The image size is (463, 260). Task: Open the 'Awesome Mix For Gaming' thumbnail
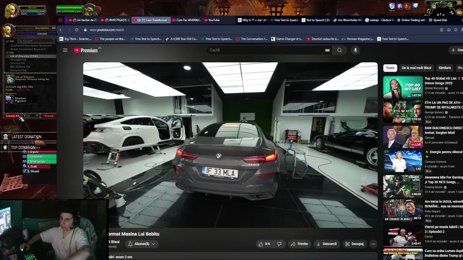coord(403,186)
